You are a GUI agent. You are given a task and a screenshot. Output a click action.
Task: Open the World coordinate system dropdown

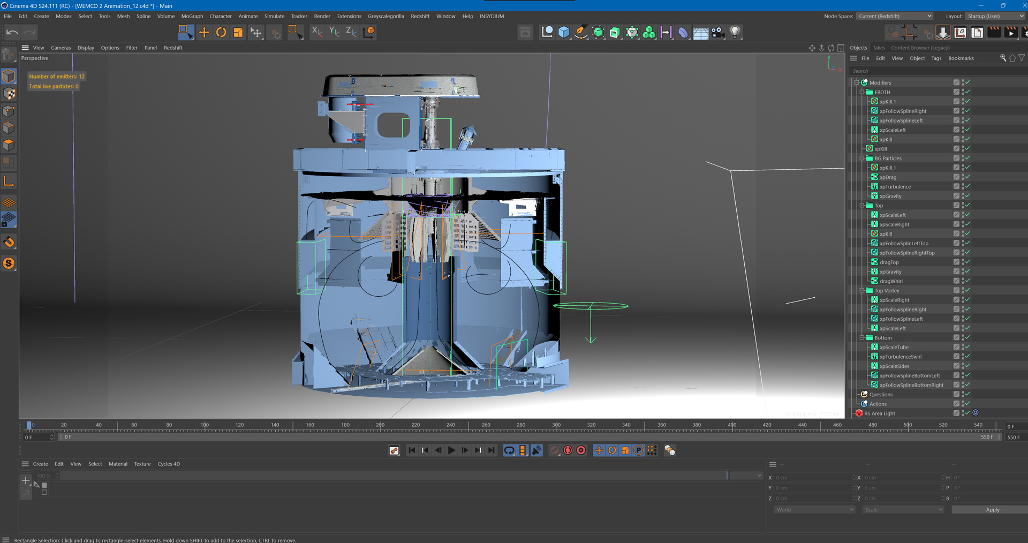pos(814,510)
